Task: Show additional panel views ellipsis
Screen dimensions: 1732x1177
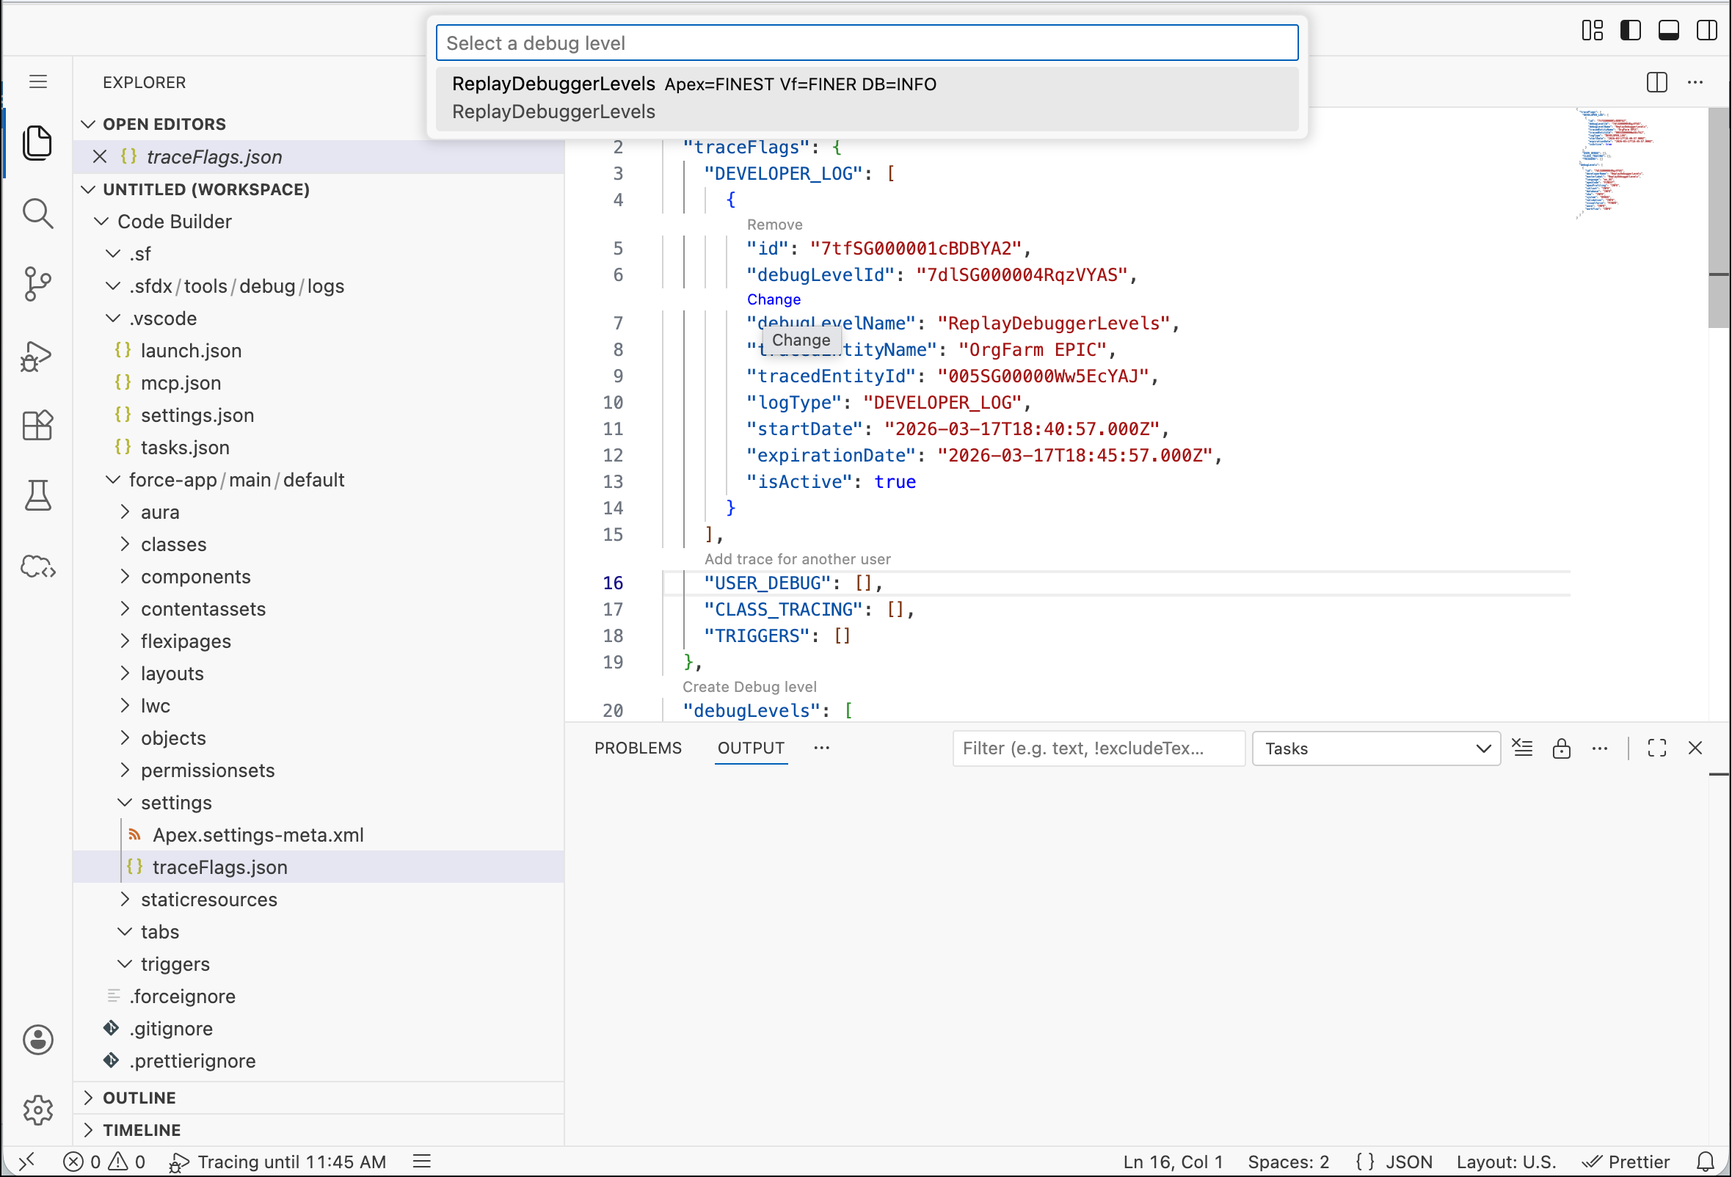Action: (x=821, y=748)
